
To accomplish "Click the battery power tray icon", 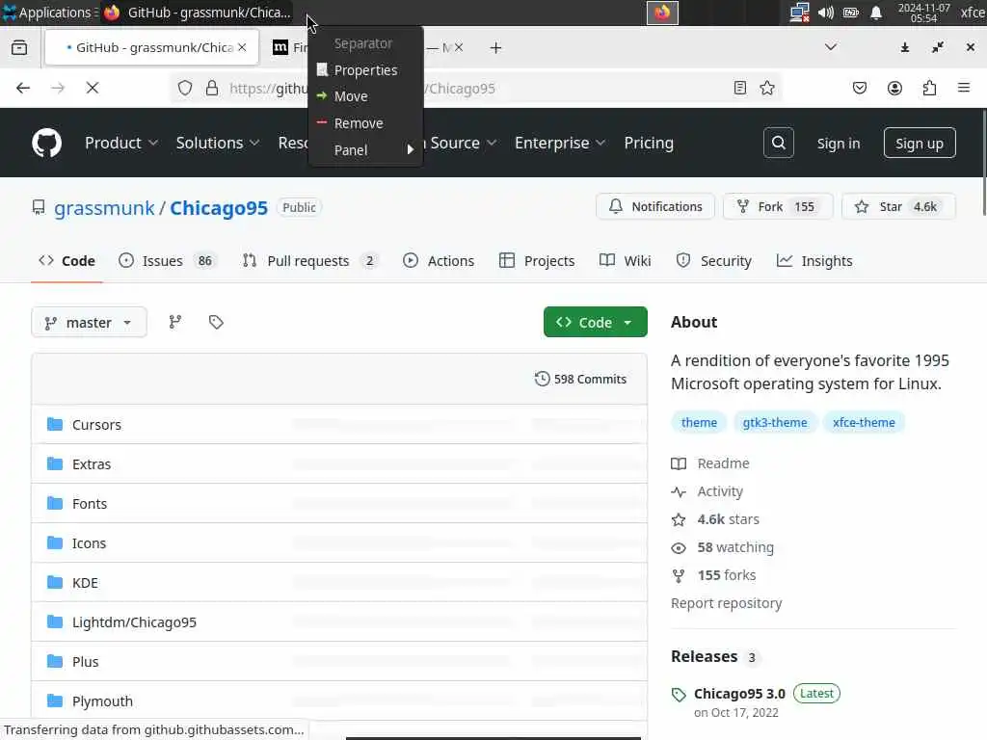I will (x=851, y=13).
